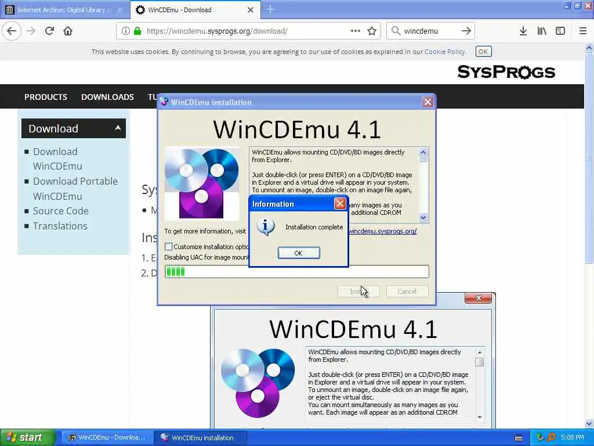The height and width of the screenshot is (446, 594).
Task: Open Download Portable WinCDEmu link
Action: tap(75, 189)
